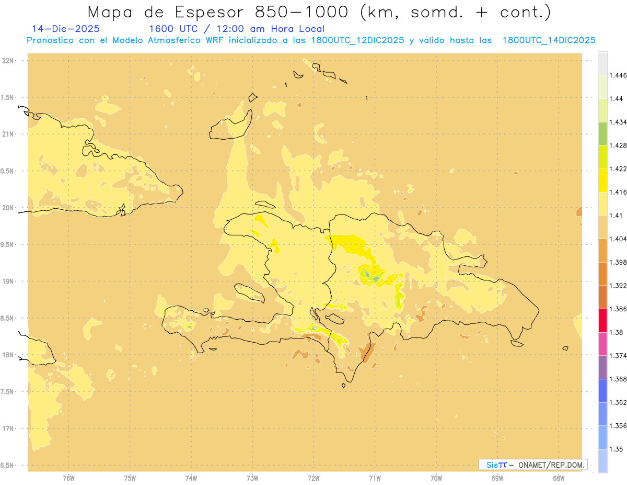Click the 22N latitude label
This screenshot has width=627, height=485.
coord(8,61)
